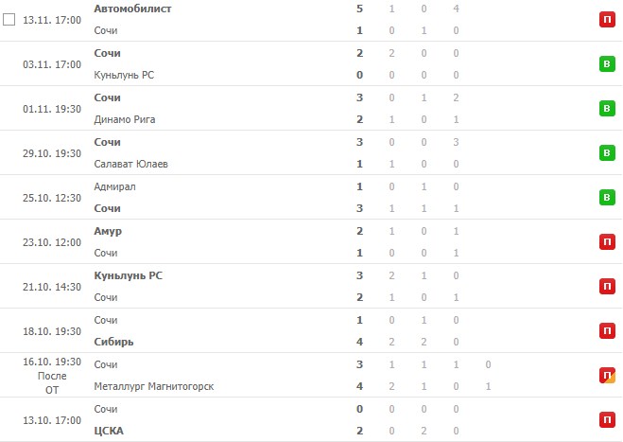Image resolution: width=623 pixels, height=442 pixels.
Task: Select the 01.11. 19:30 match date
Action: click(x=50, y=109)
